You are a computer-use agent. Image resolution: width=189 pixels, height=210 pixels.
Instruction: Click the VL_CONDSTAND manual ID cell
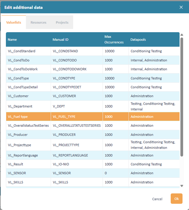77,51
